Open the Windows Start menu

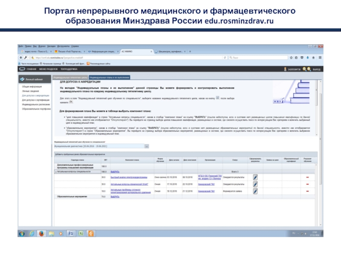21,233
